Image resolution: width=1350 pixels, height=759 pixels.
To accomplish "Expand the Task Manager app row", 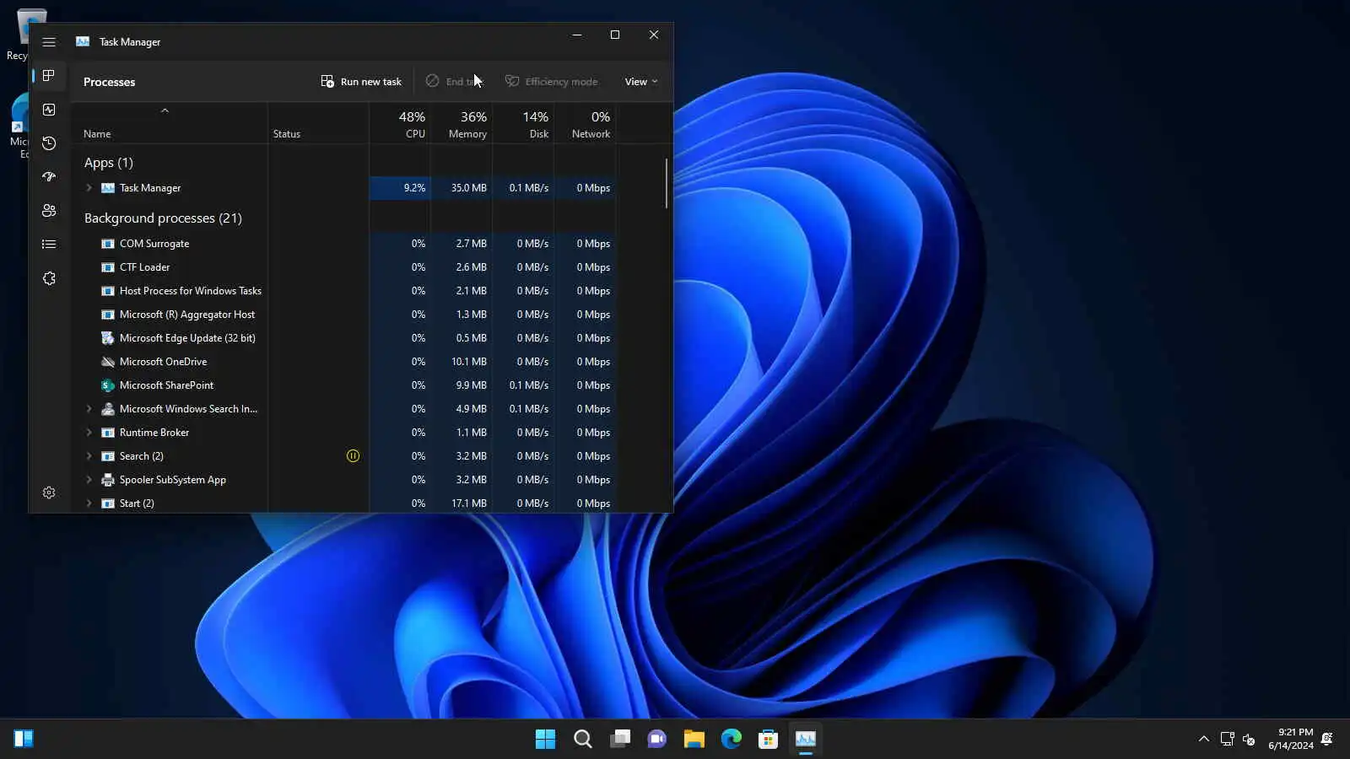I will click(x=89, y=188).
